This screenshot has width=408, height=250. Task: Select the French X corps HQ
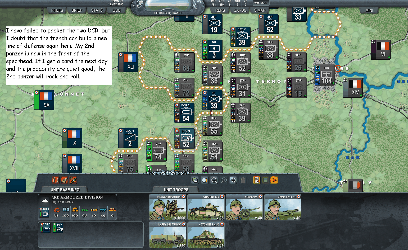pos(72,138)
